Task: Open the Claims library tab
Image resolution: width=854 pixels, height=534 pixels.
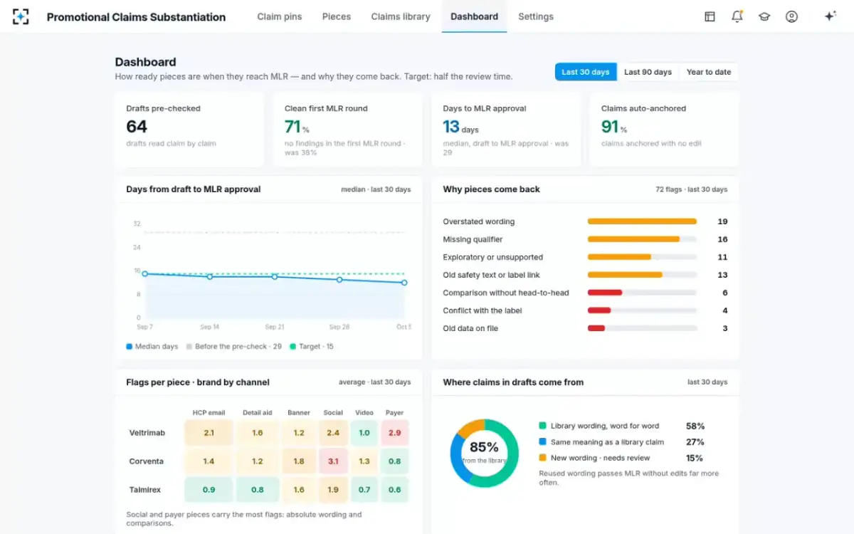Action: tap(401, 16)
